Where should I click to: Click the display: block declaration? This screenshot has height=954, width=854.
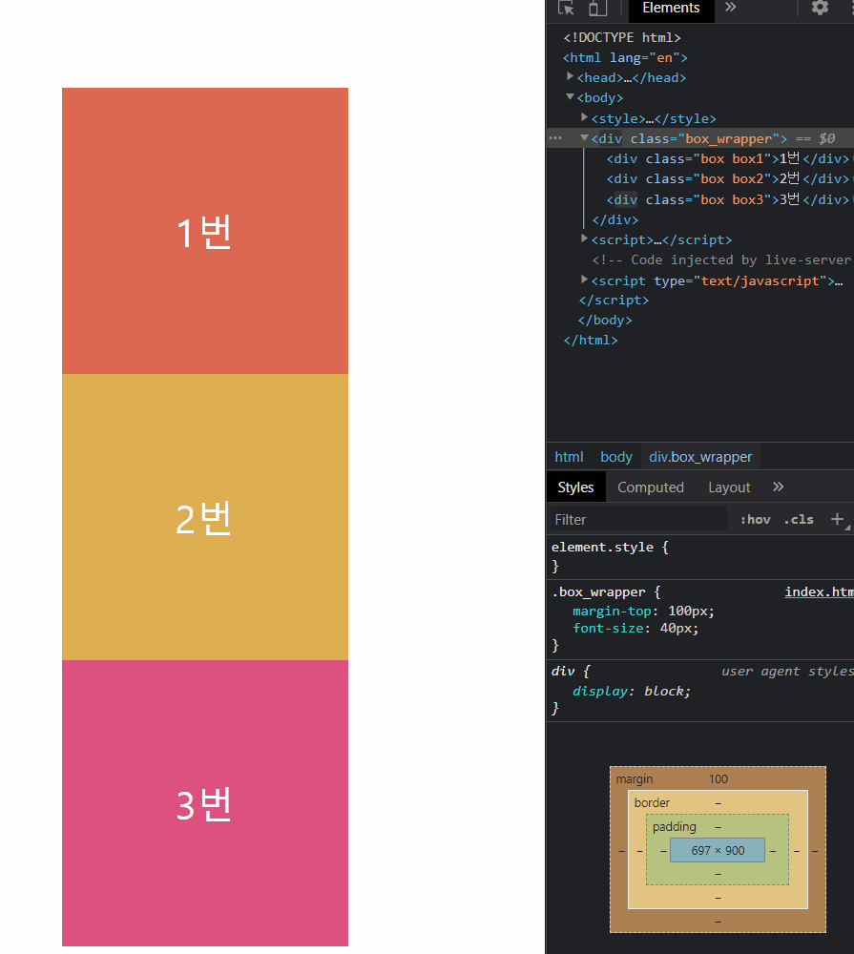[632, 691]
